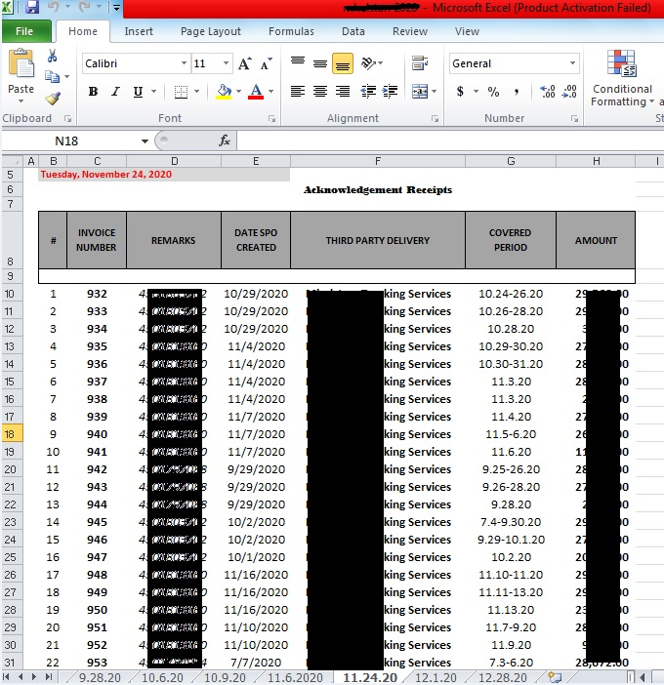Insert a new worksheet tab icon
The height and width of the screenshot is (685, 664).
555,677
